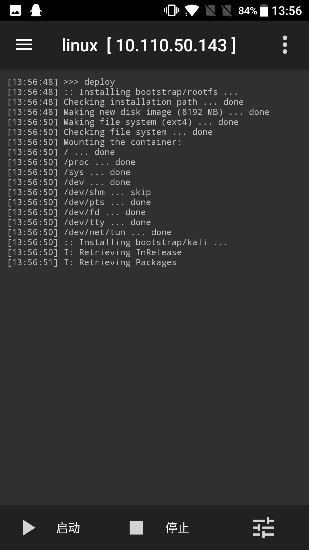Tap the Wi-Fi signal status icon
This screenshot has width=309, height=550.
point(192,11)
